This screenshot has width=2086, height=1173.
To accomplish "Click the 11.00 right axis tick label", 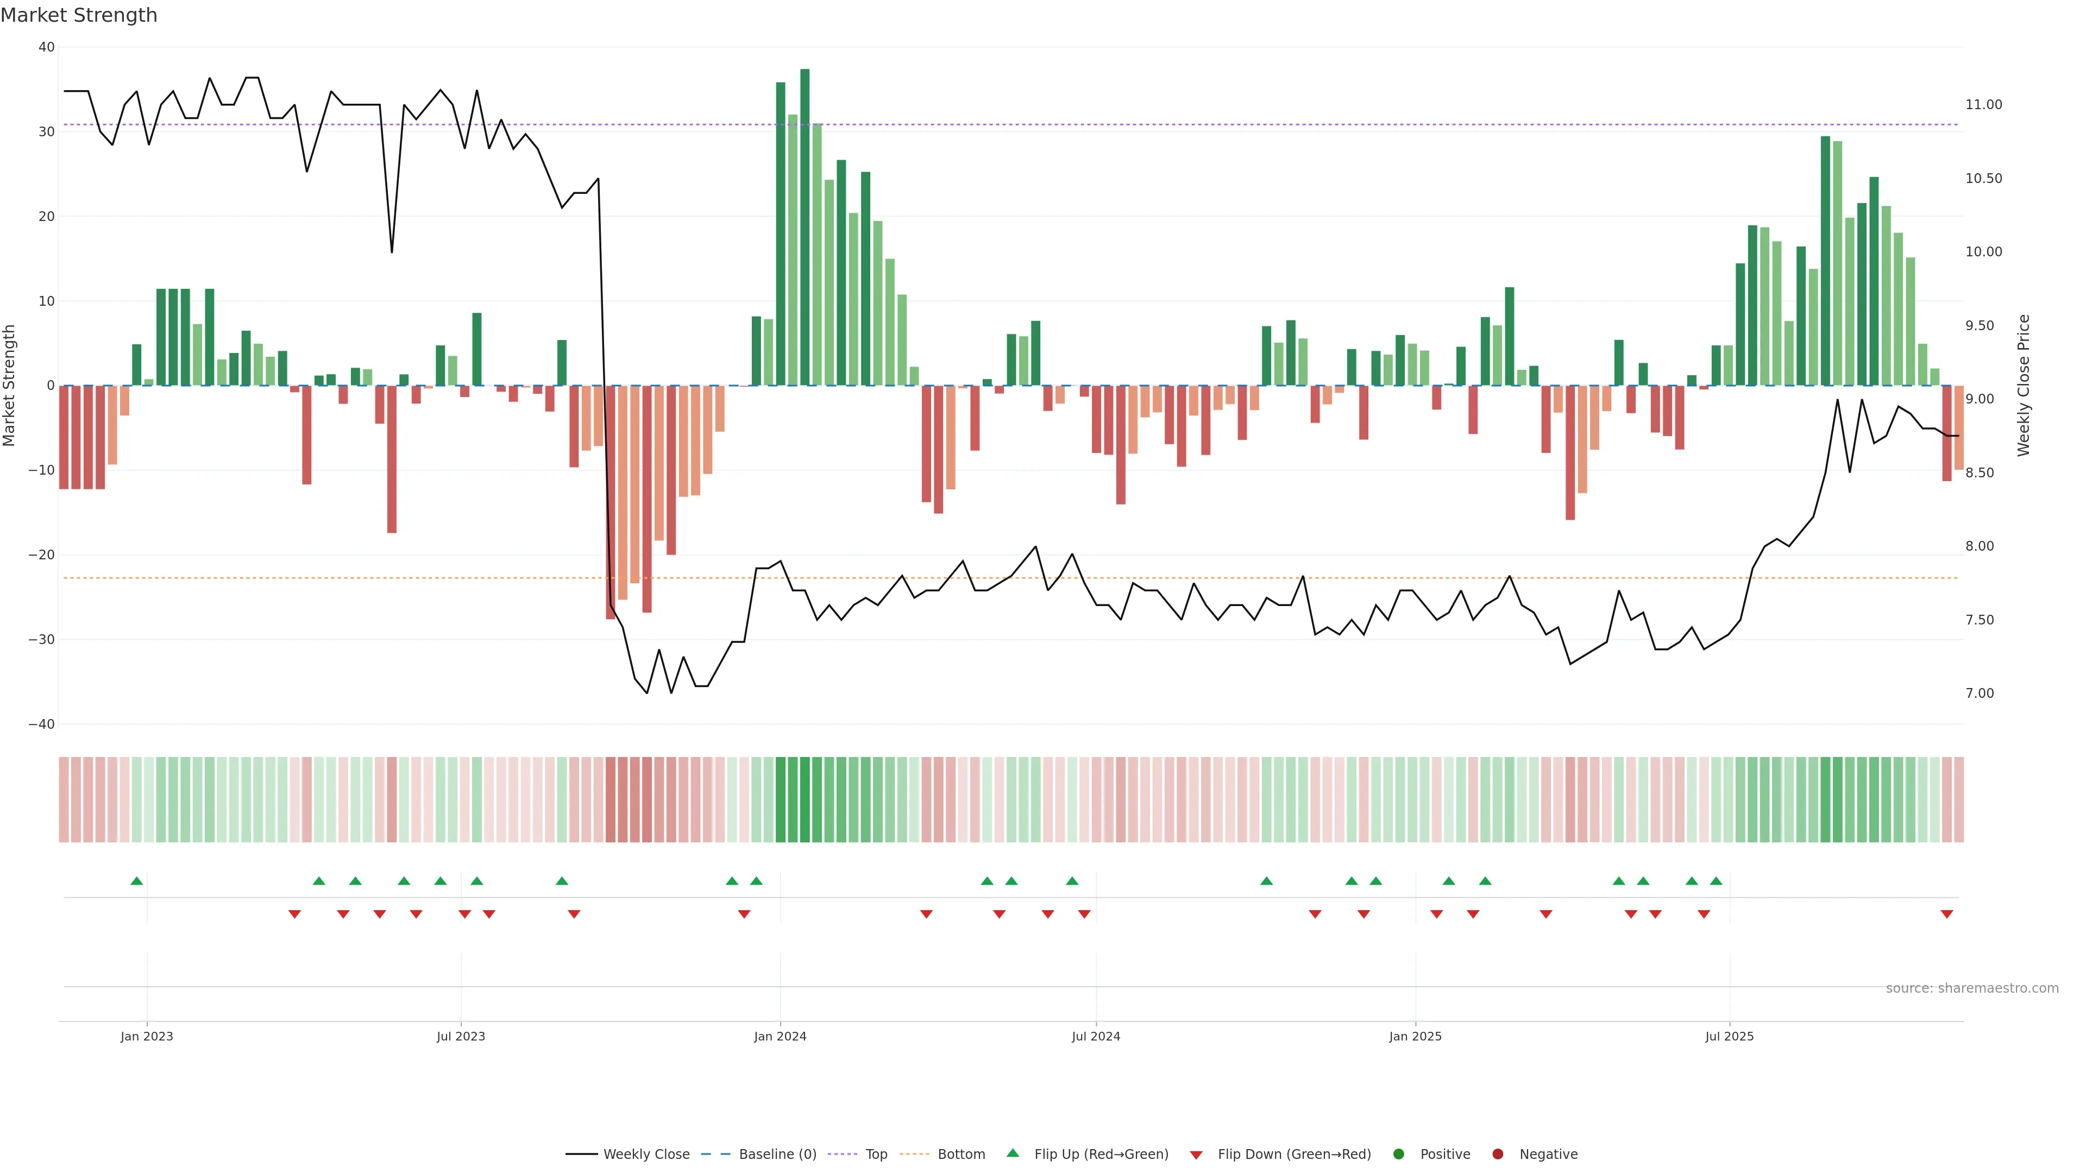I will click(x=1983, y=104).
